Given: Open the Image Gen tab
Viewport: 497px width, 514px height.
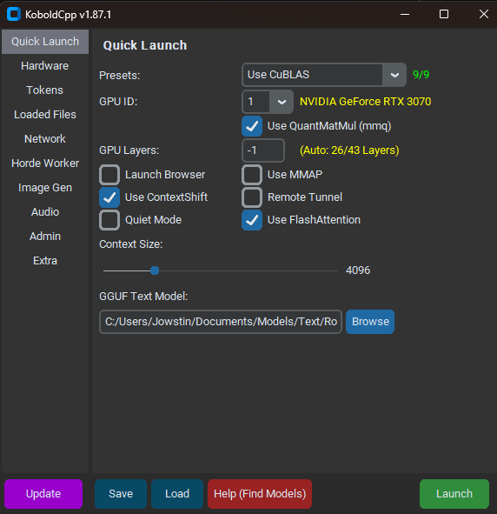Looking at the screenshot, I should (x=45, y=188).
